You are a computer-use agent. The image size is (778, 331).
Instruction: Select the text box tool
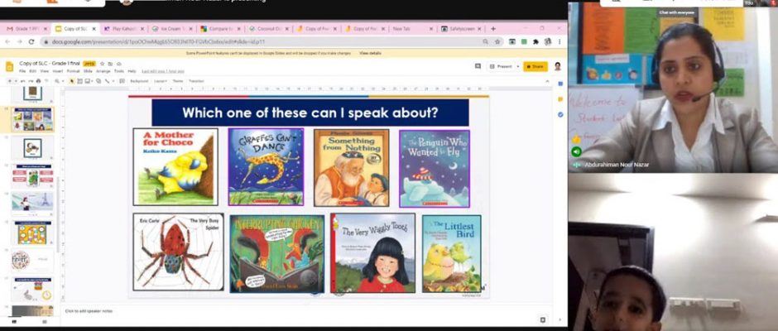point(80,81)
